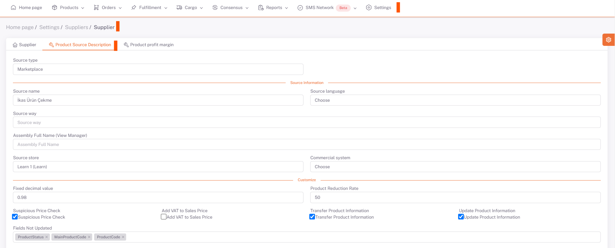Click the Assembly Full Name input
615x248 pixels.
[306, 144]
